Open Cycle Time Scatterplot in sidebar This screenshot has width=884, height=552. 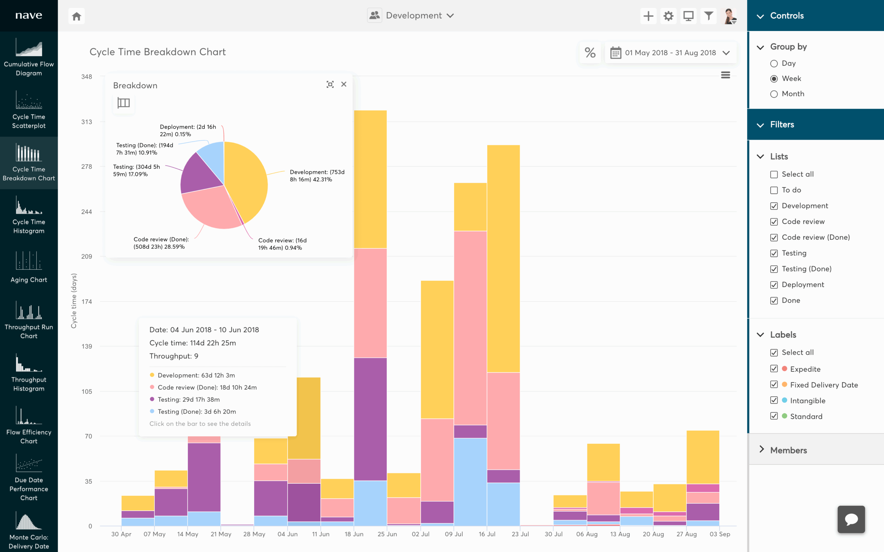(x=29, y=110)
